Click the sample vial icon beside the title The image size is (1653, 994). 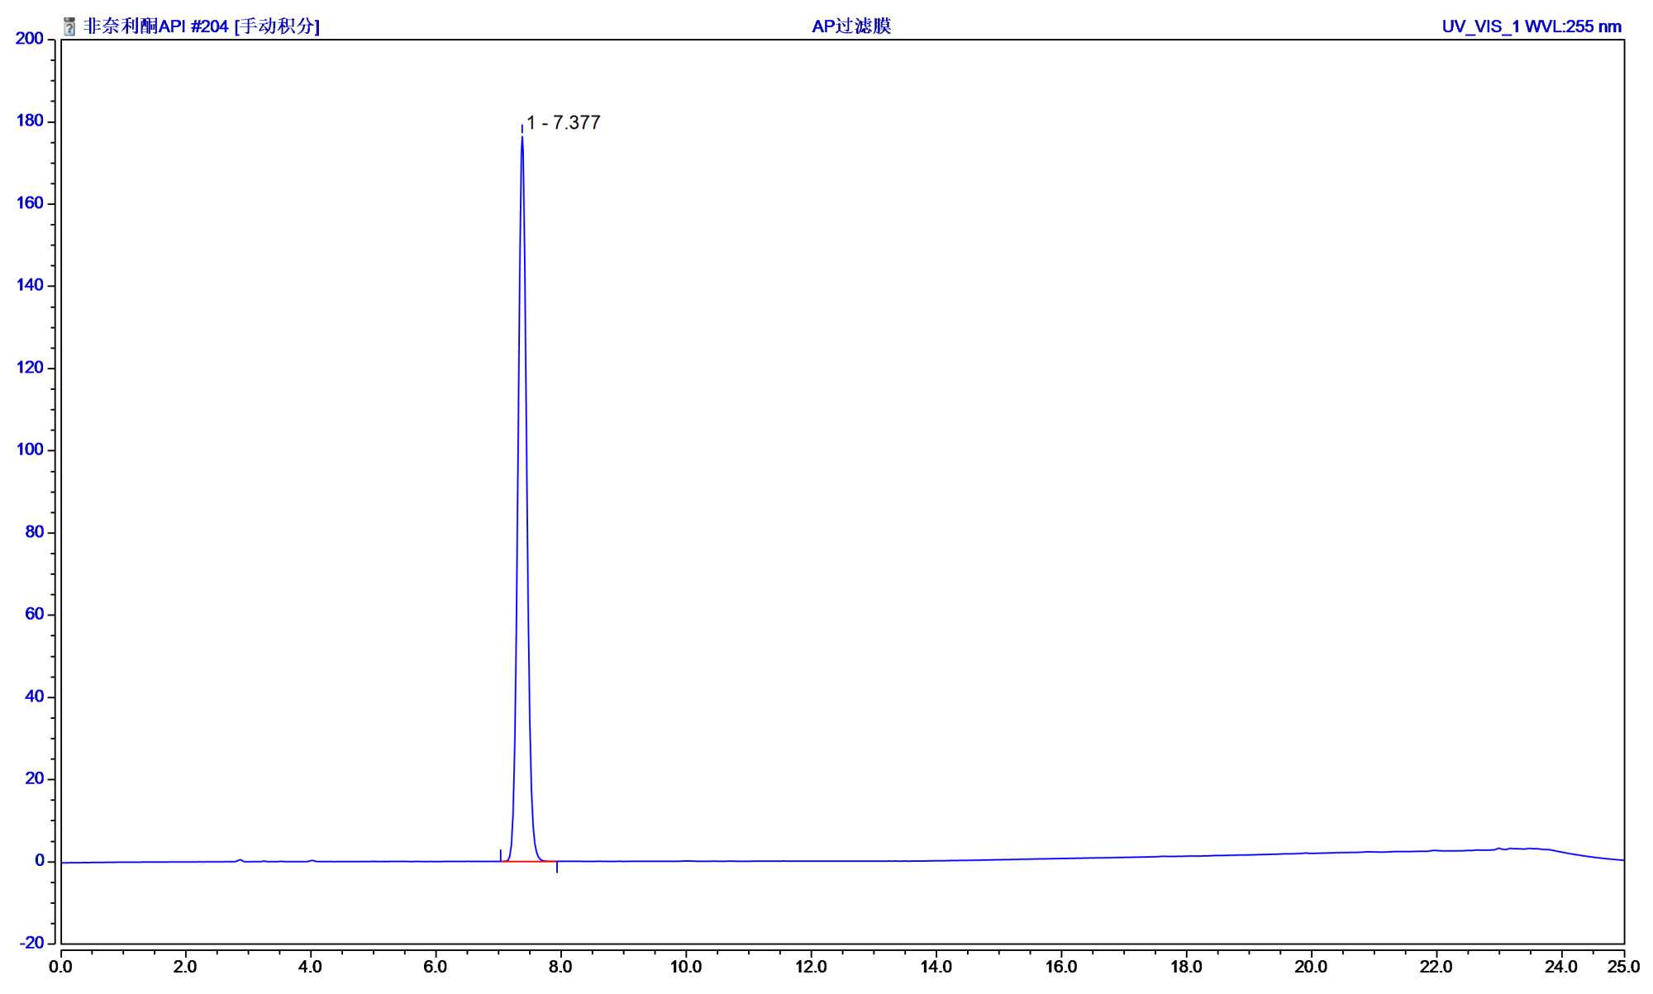(69, 27)
